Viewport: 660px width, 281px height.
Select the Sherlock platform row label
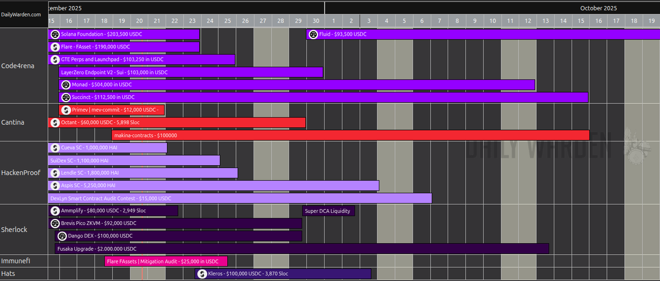[14, 229]
